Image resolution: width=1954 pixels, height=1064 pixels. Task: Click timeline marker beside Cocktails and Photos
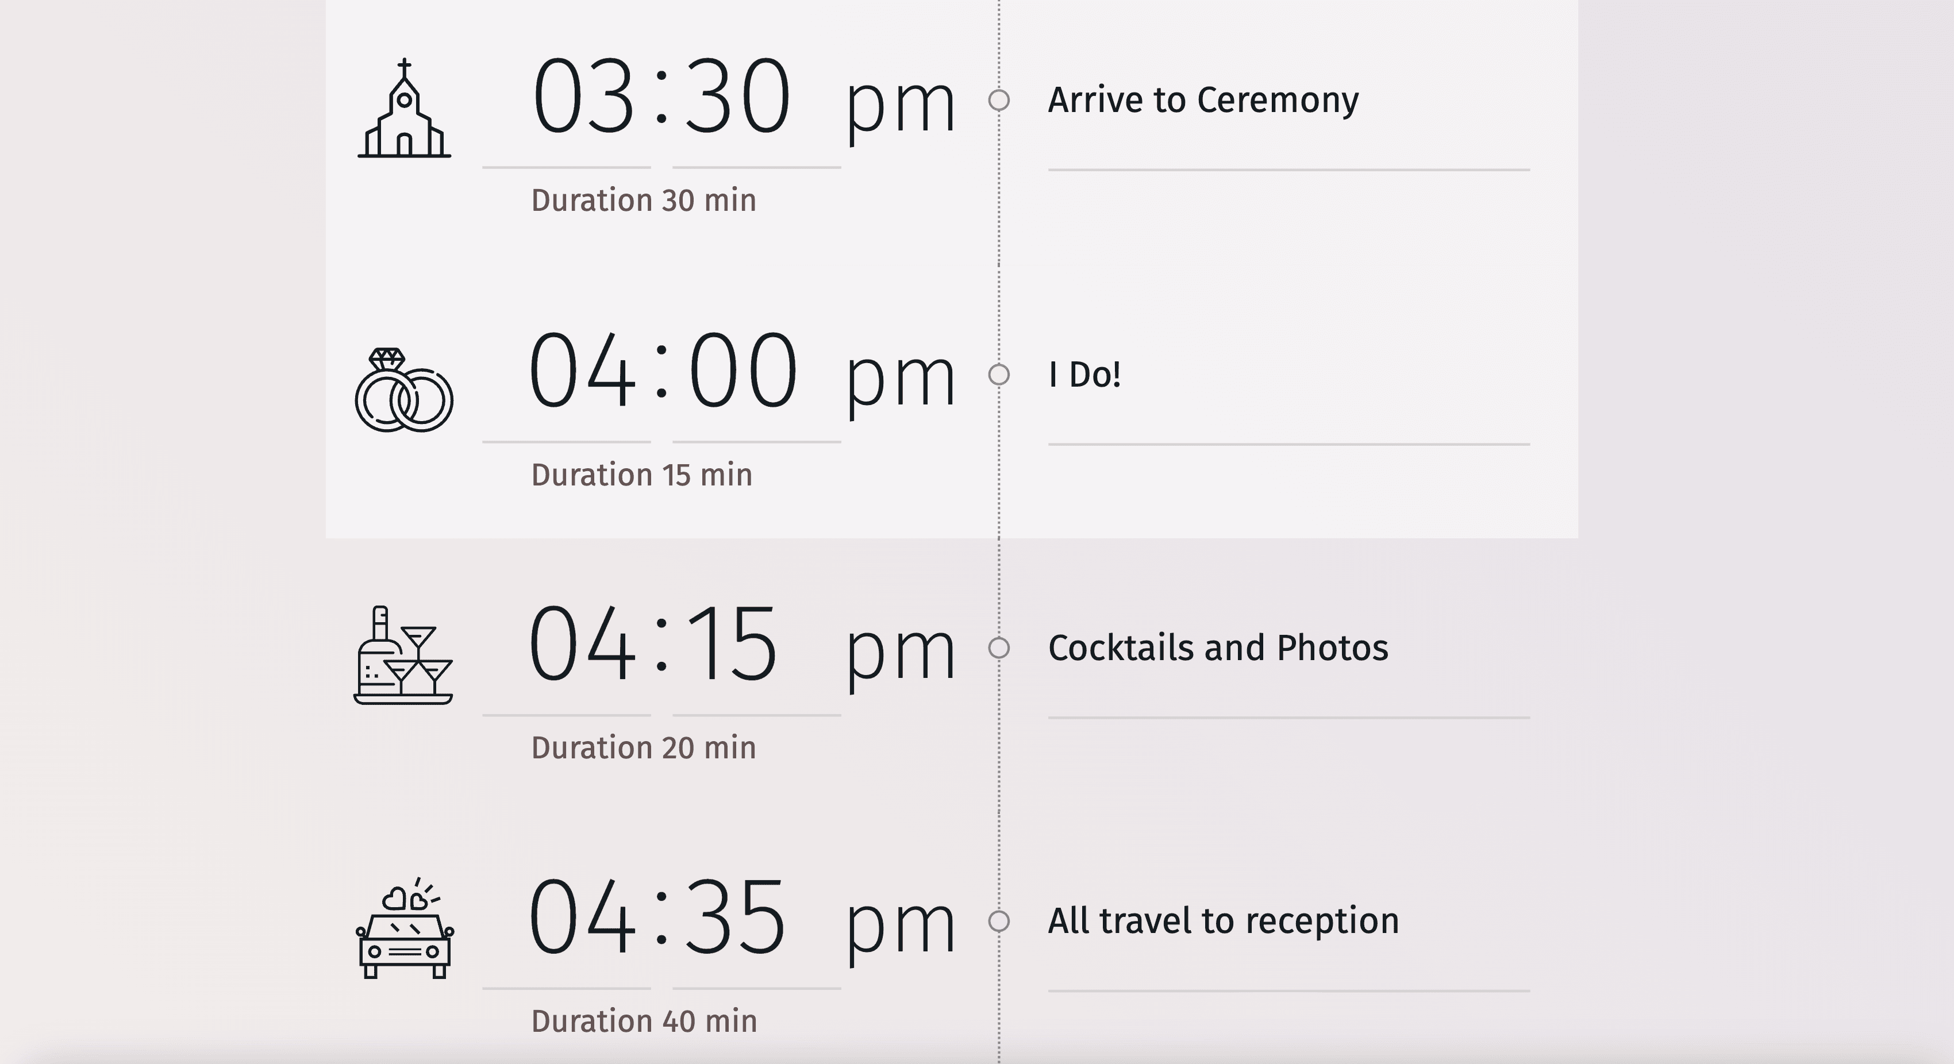tap(999, 647)
